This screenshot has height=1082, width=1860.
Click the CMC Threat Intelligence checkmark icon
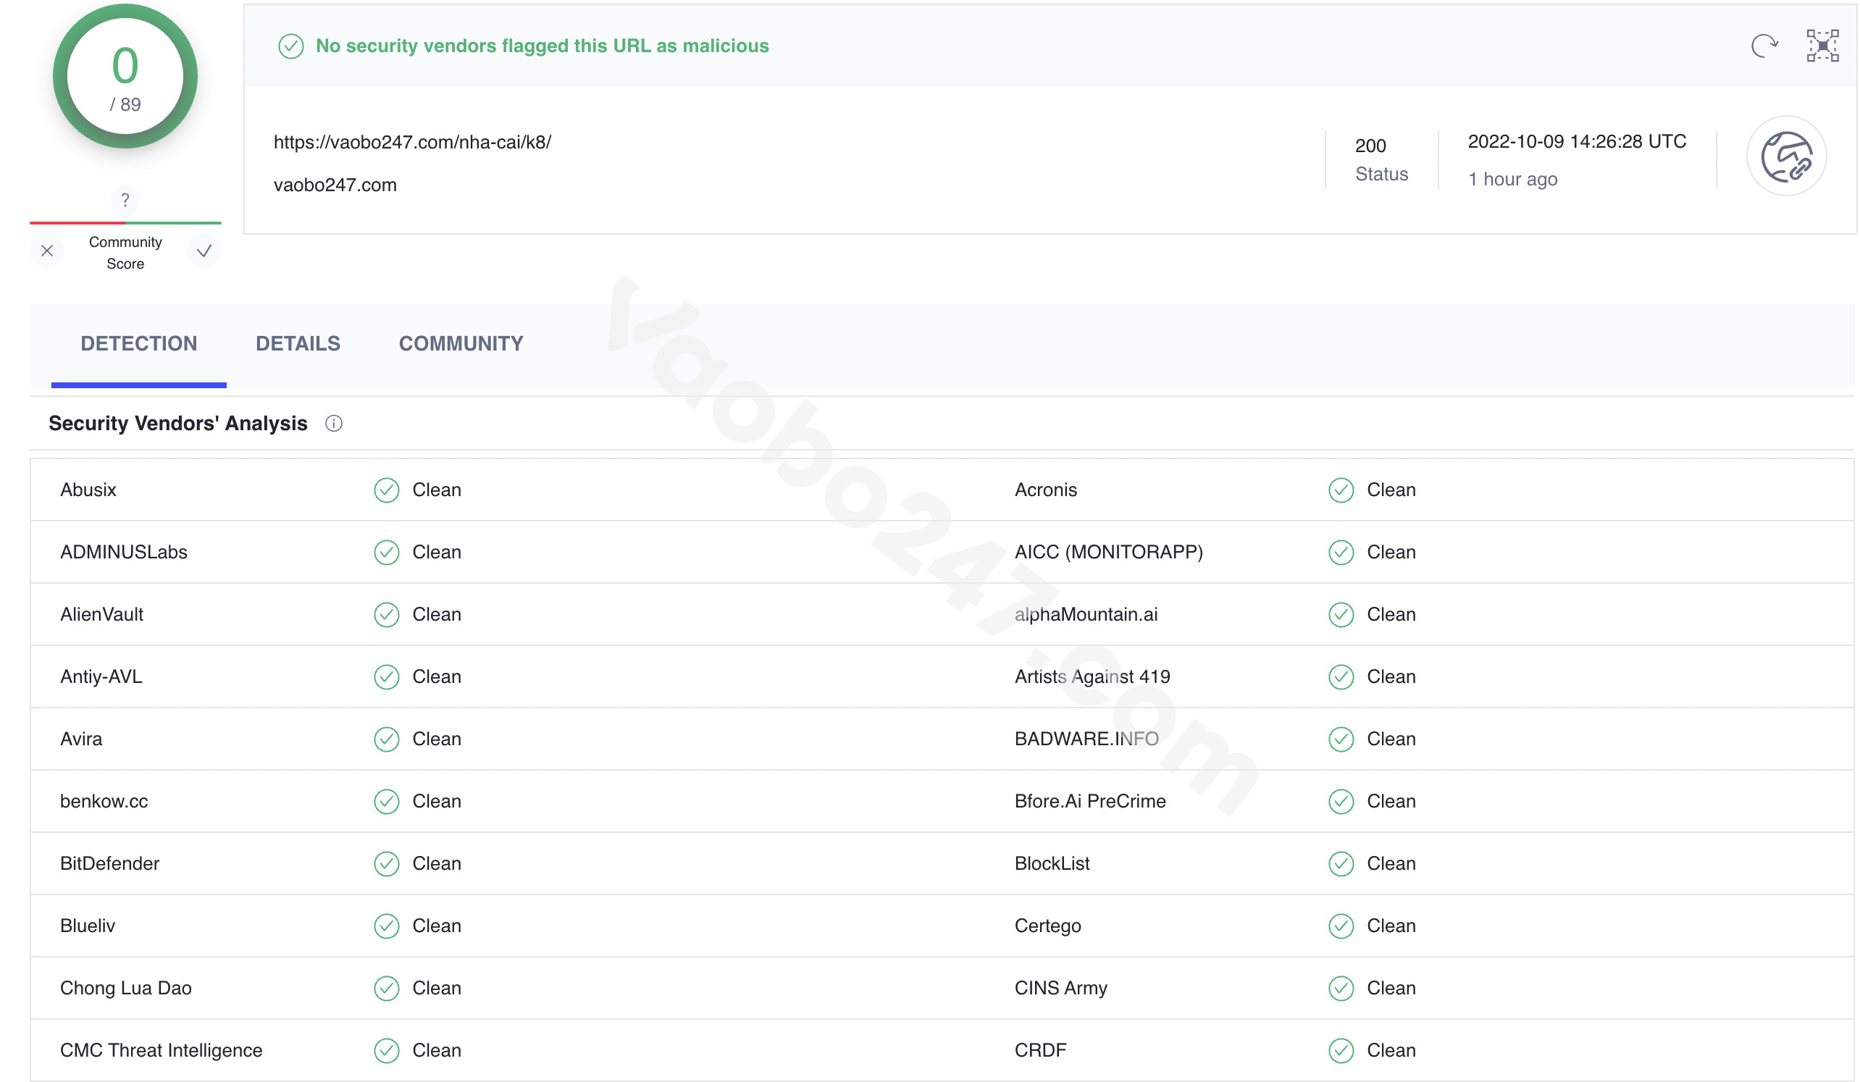coord(387,1051)
